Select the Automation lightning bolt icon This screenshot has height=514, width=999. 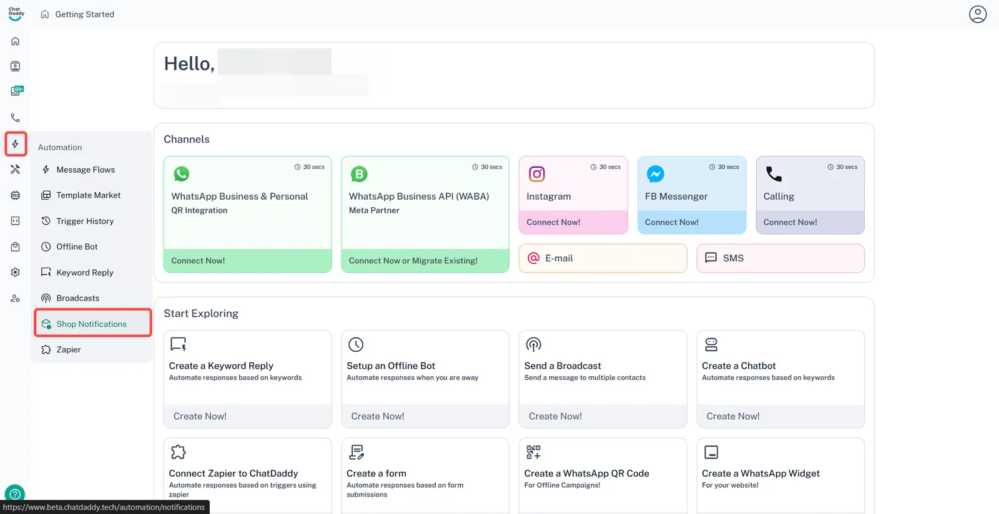coord(16,144)
